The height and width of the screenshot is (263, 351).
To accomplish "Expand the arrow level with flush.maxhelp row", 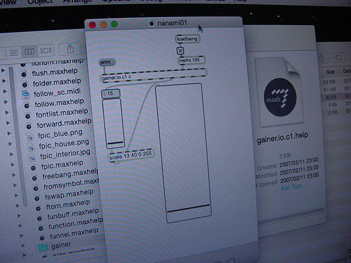I will [3, 71].
